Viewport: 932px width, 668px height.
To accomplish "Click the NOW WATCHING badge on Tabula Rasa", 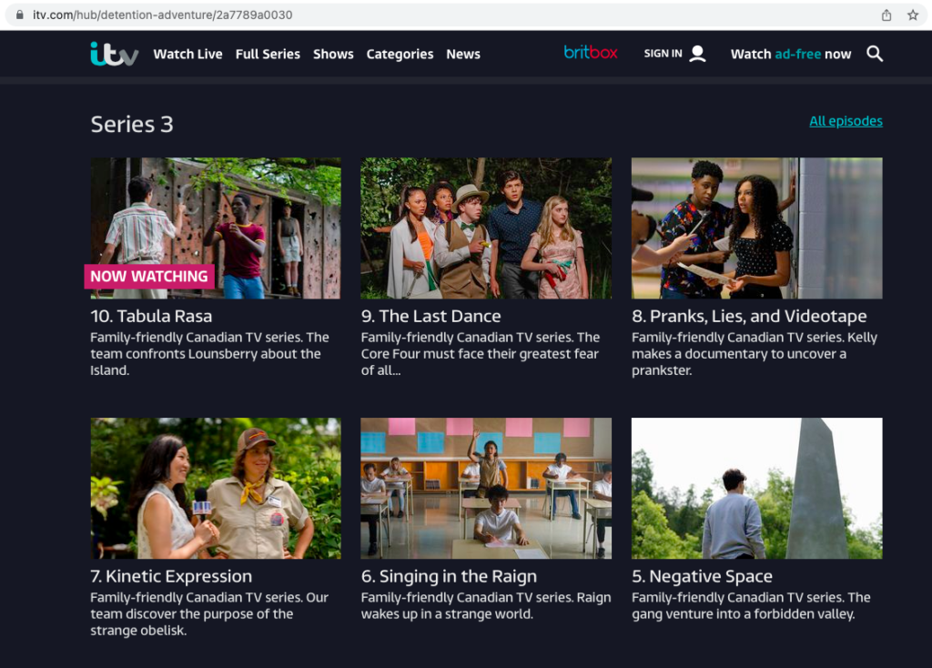I will click(x=148, y=276).
